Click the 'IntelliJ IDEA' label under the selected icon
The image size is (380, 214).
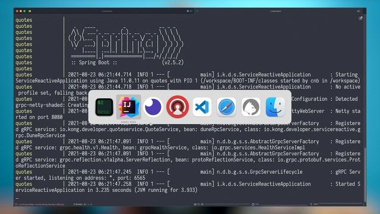point(128,122)
